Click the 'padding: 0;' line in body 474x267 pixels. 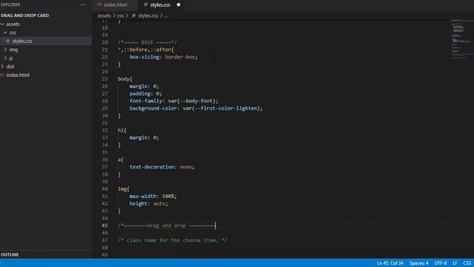coord(146,93)
